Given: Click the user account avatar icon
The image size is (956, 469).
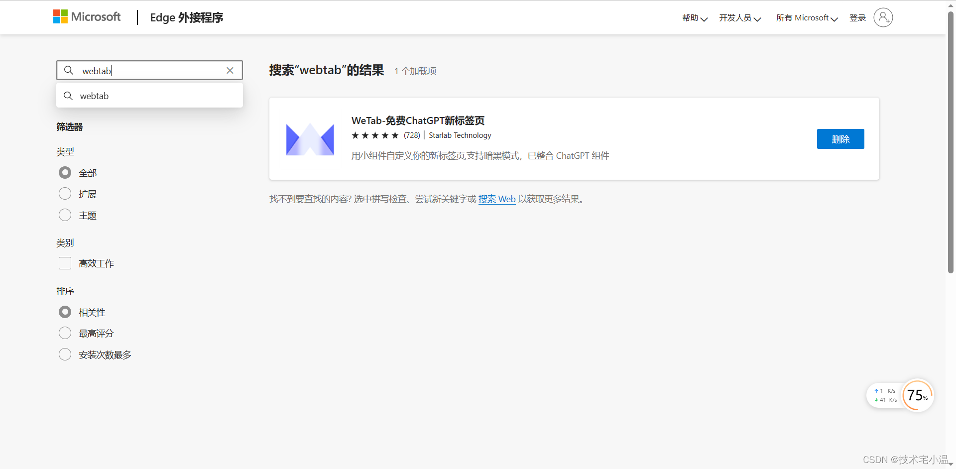Looking at the screenshot, I should [883, 17].
